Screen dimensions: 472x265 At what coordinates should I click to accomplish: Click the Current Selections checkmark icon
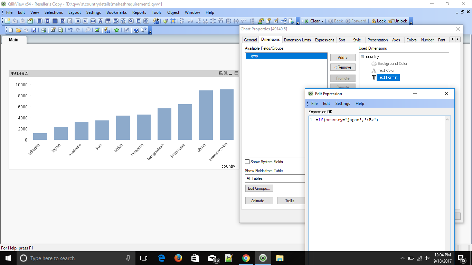97,30
